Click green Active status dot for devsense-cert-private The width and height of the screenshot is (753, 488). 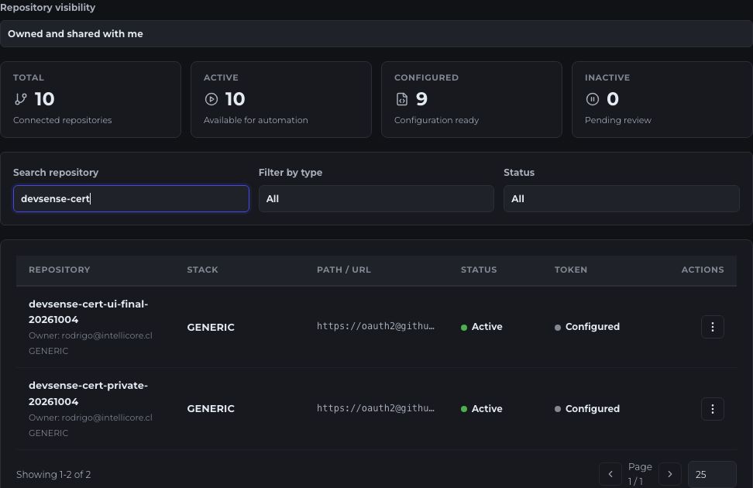pos(464,409)
